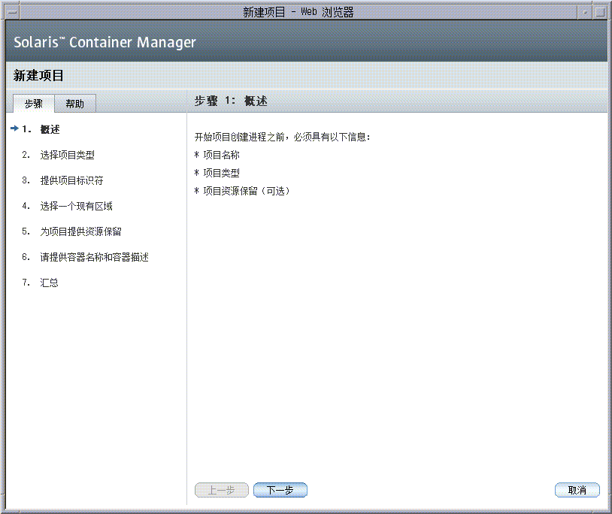
Task: Click the window title 新建项目 - Web 浏览器
Action: coord(298,12)
